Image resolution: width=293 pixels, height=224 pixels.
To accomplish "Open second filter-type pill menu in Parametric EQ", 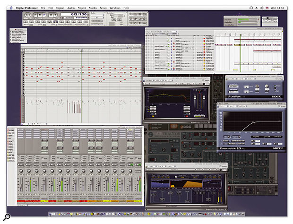I will (236, 137).
